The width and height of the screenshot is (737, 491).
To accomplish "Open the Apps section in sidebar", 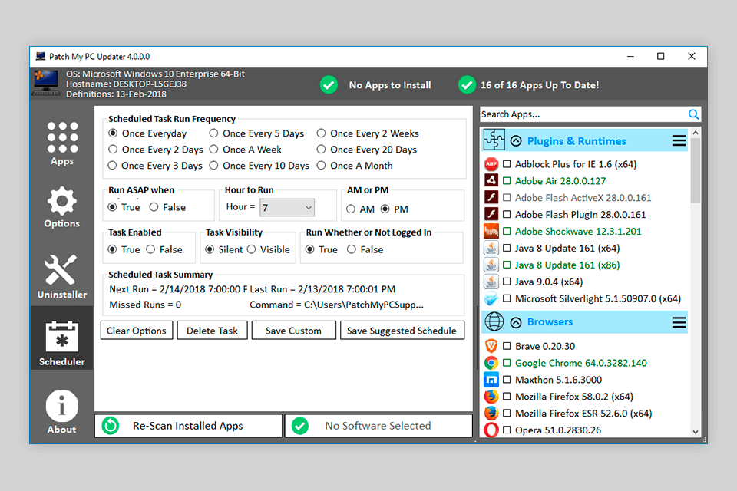I will (62, 143).
